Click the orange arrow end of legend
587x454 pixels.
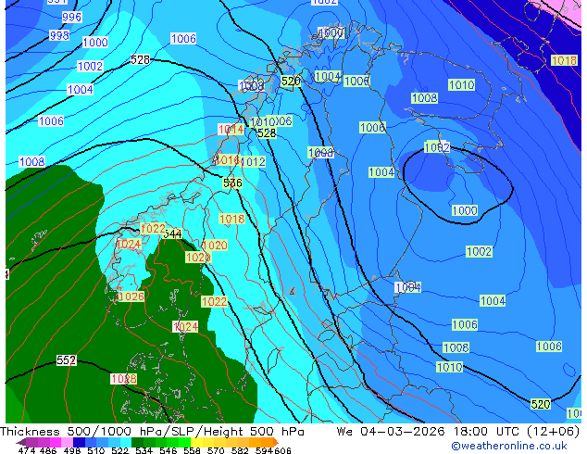276,442
